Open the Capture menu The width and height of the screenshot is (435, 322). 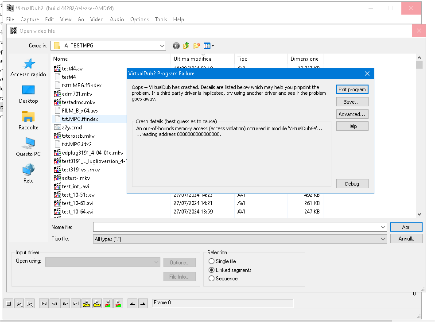29,19
